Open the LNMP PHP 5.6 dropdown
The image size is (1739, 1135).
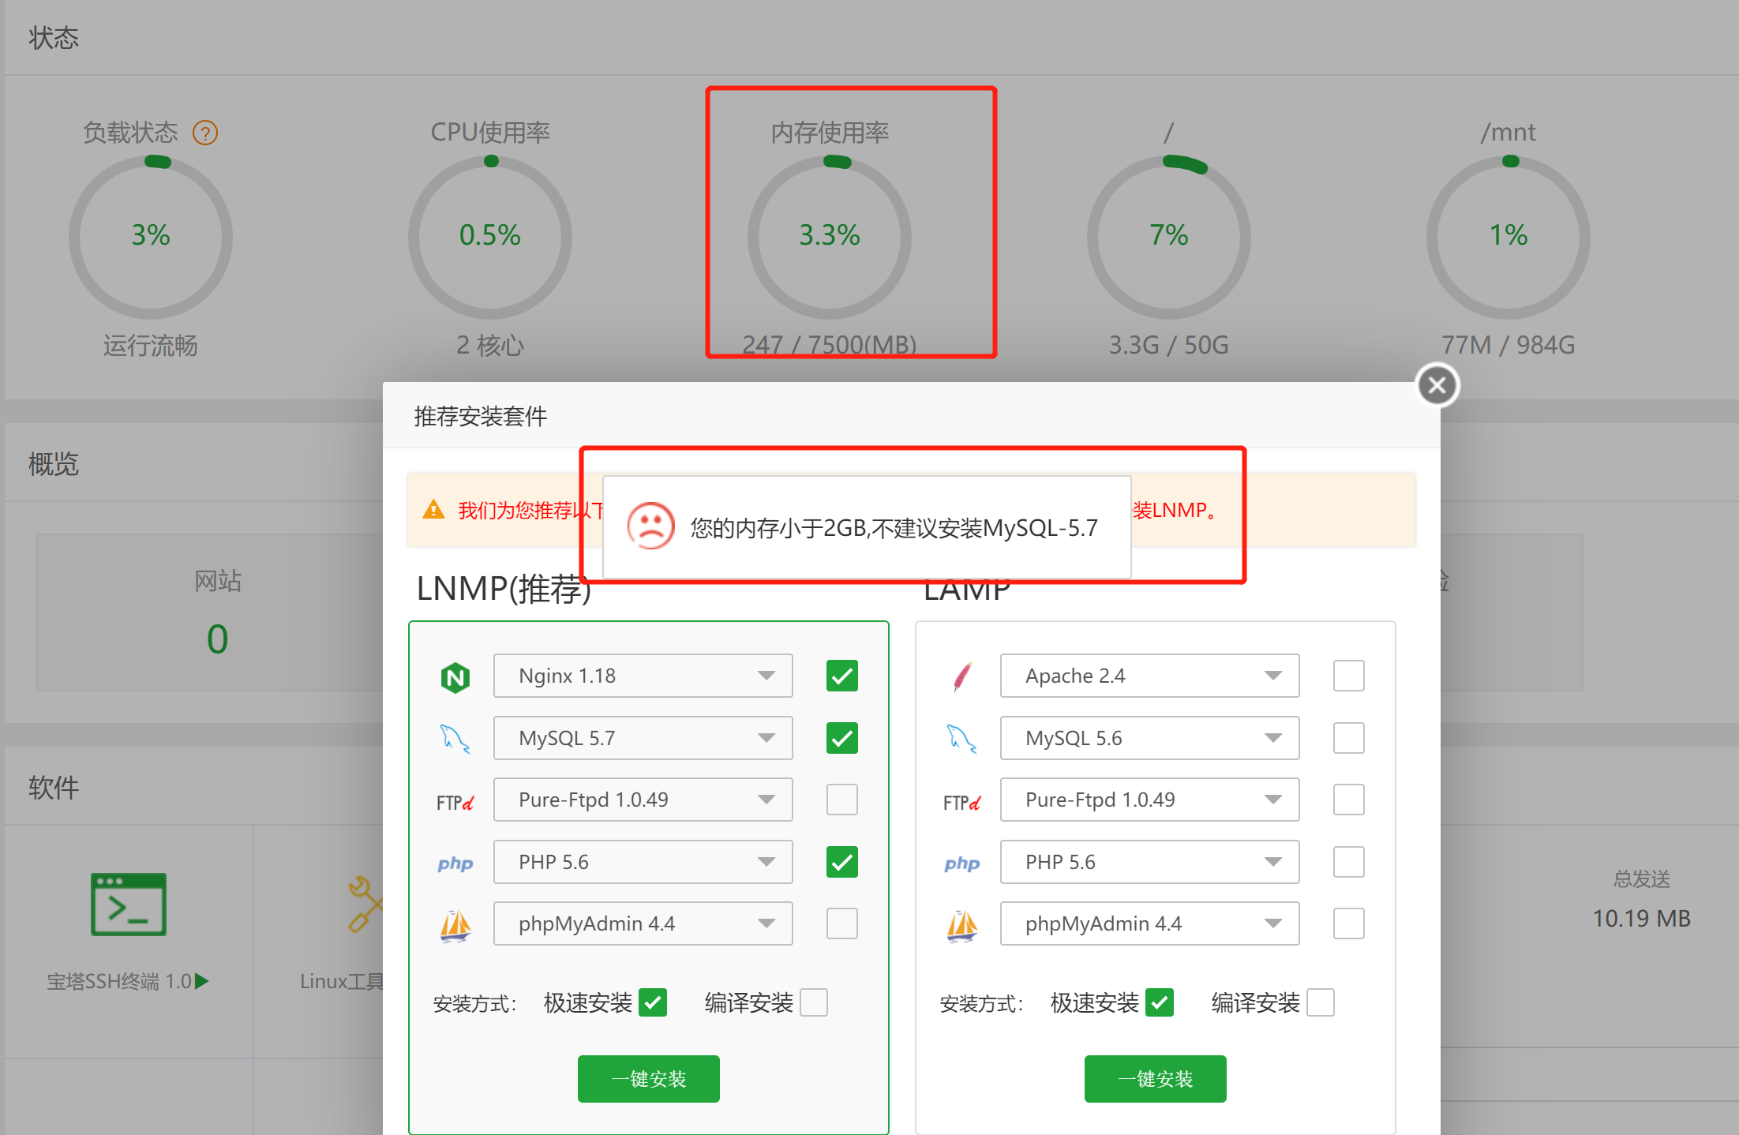pyautogui.click(x=643, y=862)
